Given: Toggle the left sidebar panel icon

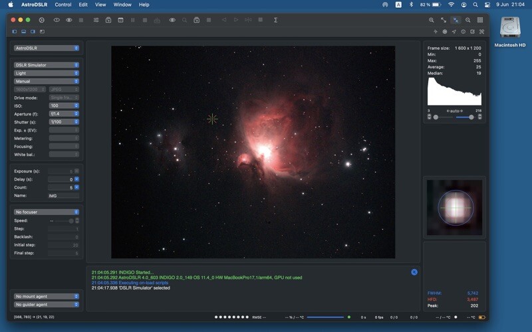Looking at the screenshot, I should point(14,31).
